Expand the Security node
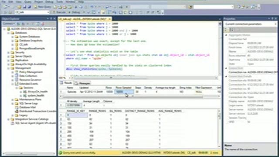 click(8, 52)
